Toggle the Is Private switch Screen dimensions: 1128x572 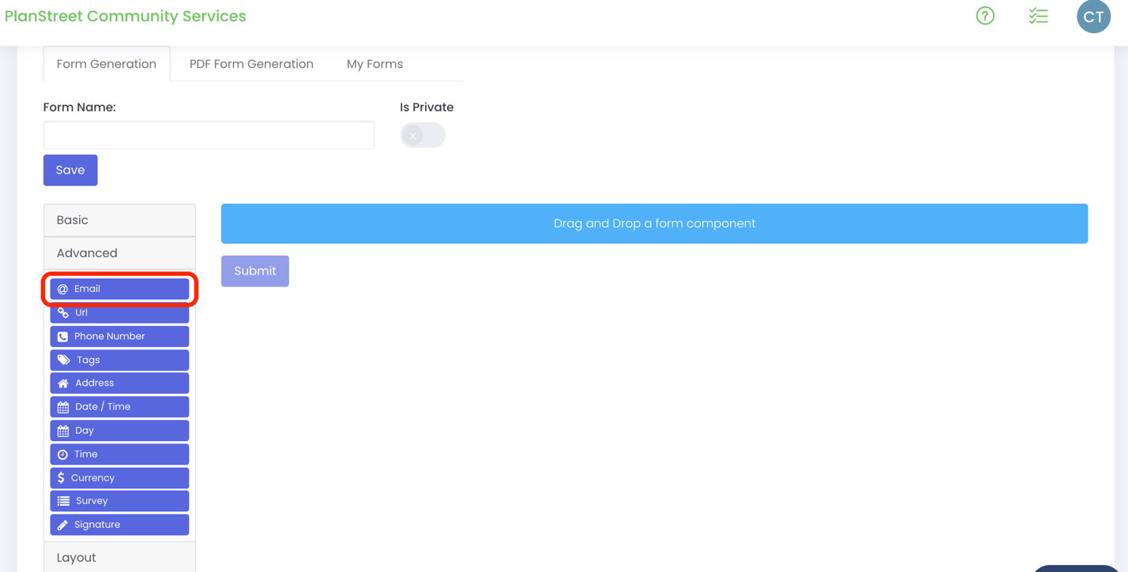[423, 136]
